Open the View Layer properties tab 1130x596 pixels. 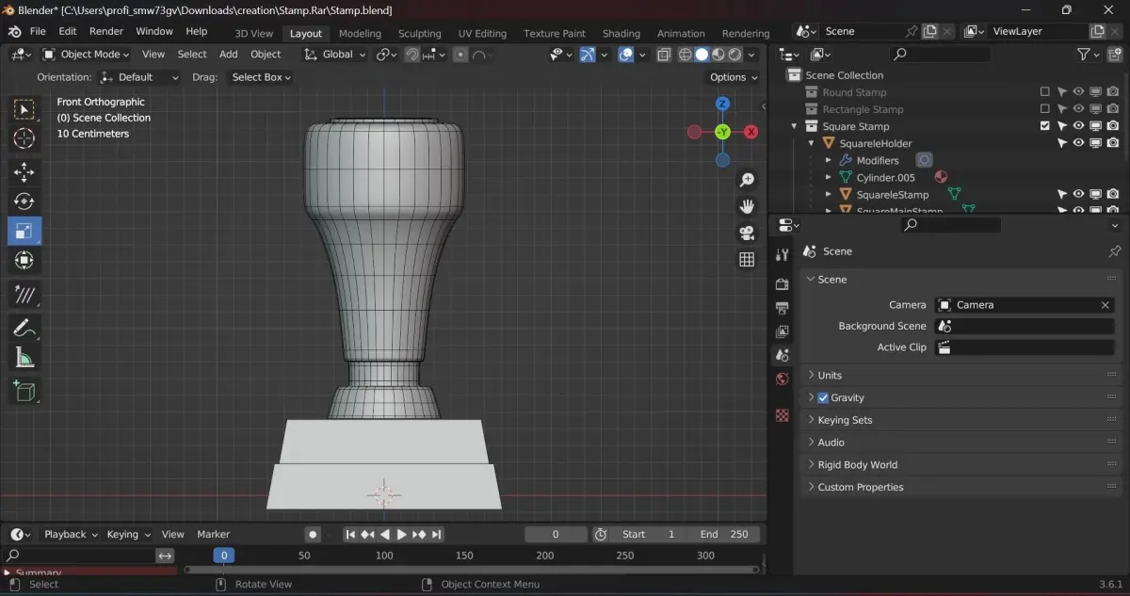(x=782, y=331)
